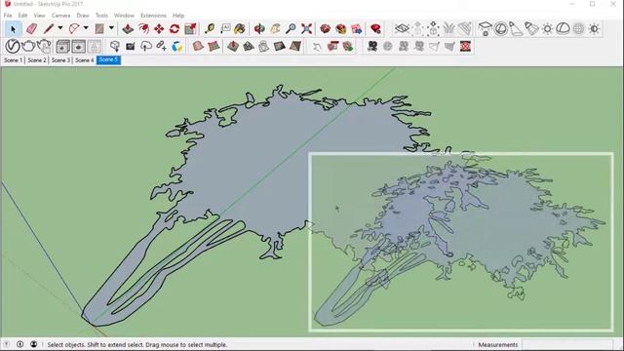Activate the Paint Bucket tool
The image size is (624, 351).
(240, 28)
